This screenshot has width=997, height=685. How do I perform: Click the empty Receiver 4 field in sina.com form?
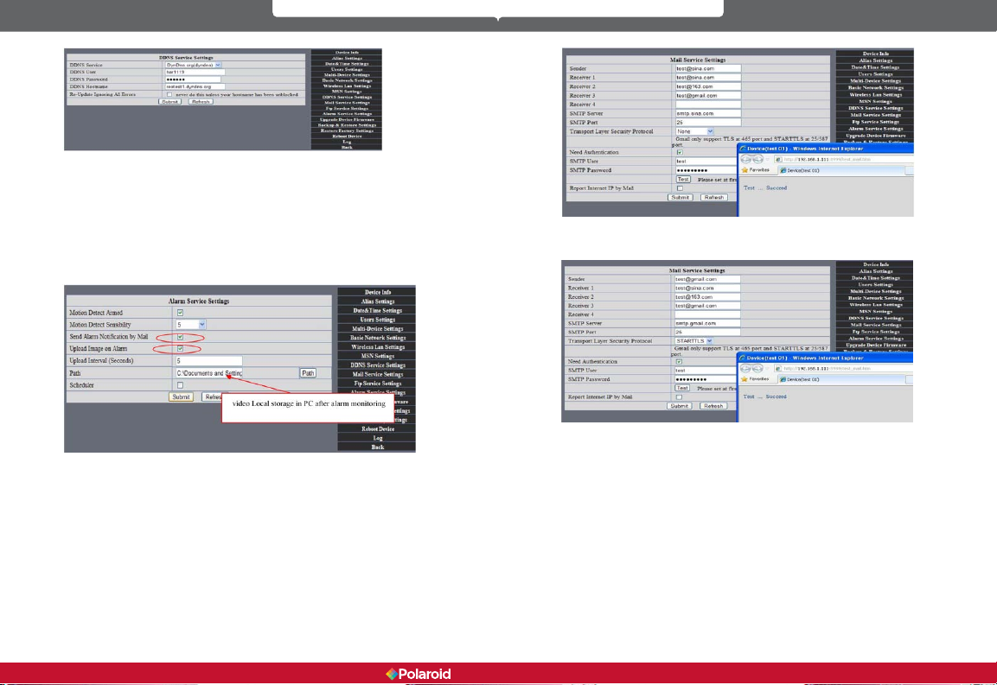[707, 105]
